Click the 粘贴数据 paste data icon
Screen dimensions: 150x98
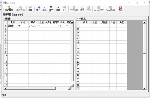(x=9, y=9)
